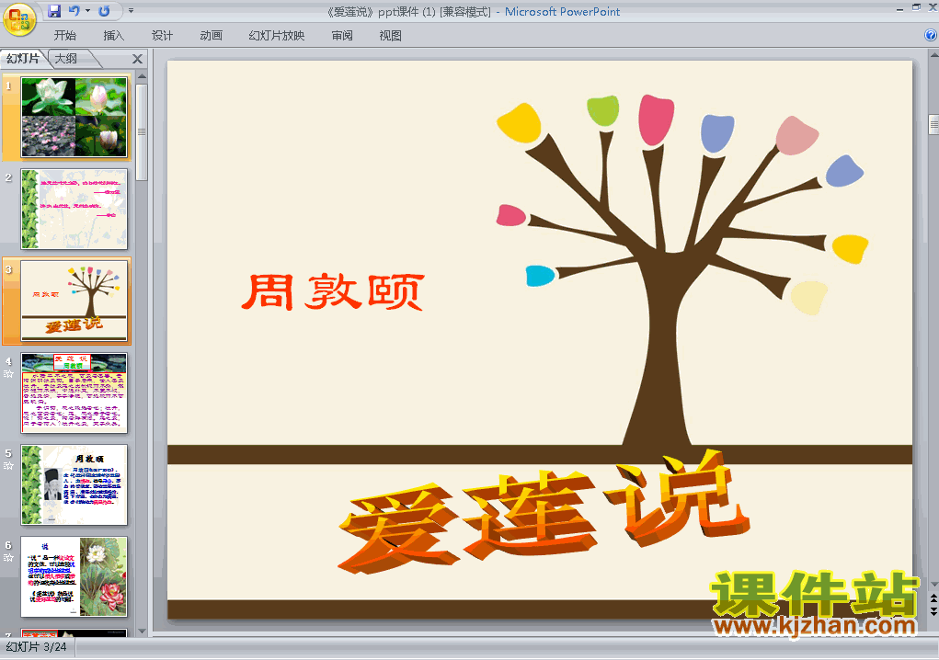Select slide 1 thumbnail with lotus photos
Screen dimensions: 939x660
point(74,118)
